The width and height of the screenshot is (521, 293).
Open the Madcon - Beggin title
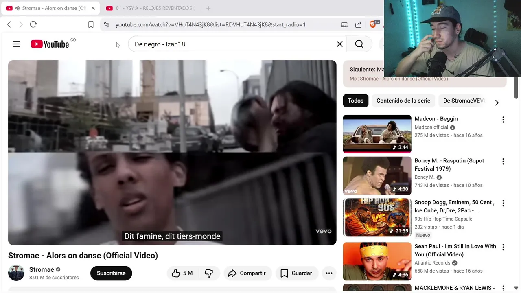[x=436, y=119]
